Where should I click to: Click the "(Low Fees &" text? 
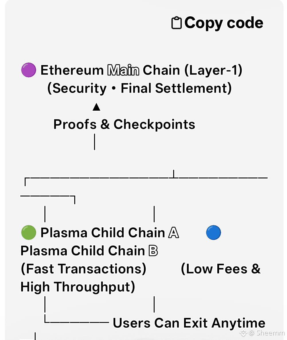pyautogui.click(x=221, y=269)
